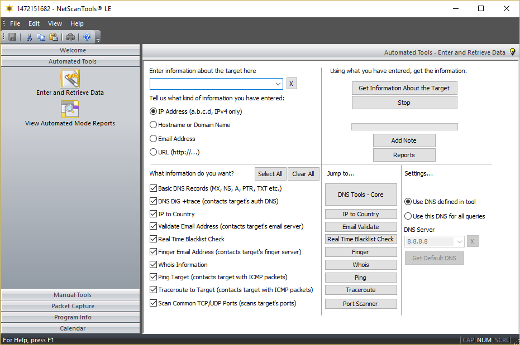This screenshot has height=345, width=520.
Task: Switch to Welcome panel tab
Action: pyautogui.click(x=70, y=50)
